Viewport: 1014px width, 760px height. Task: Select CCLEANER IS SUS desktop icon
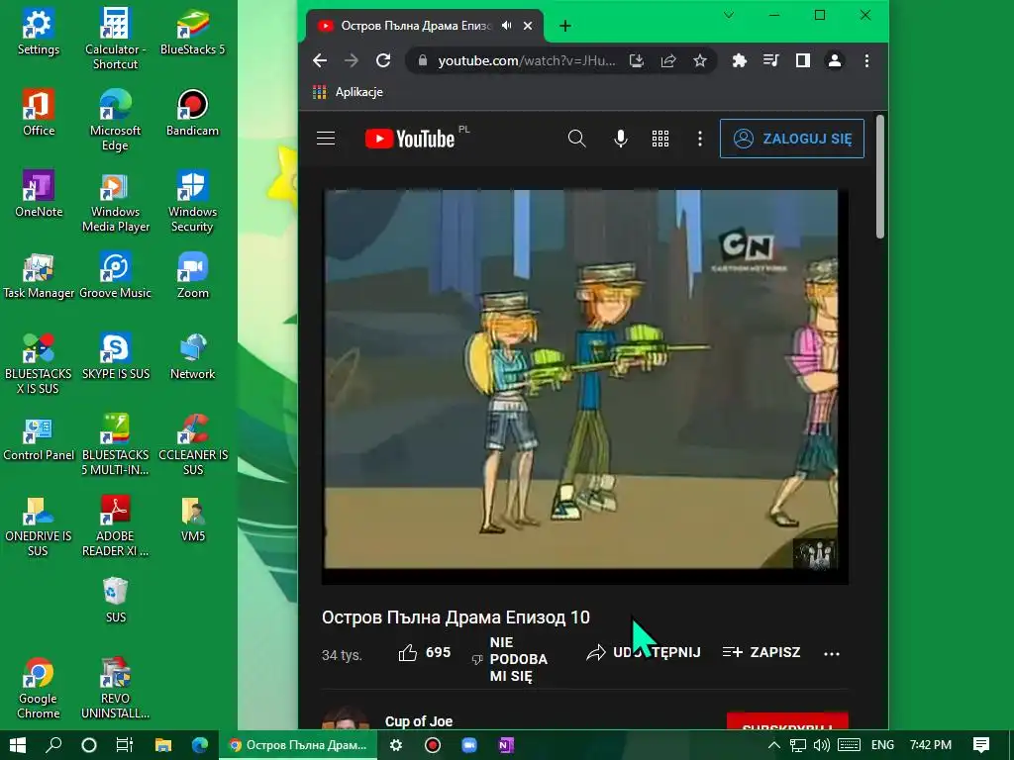click(192, 444)
